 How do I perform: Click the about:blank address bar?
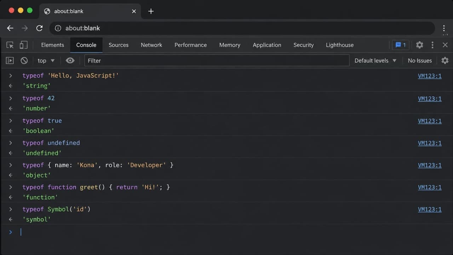coord(242,28)
